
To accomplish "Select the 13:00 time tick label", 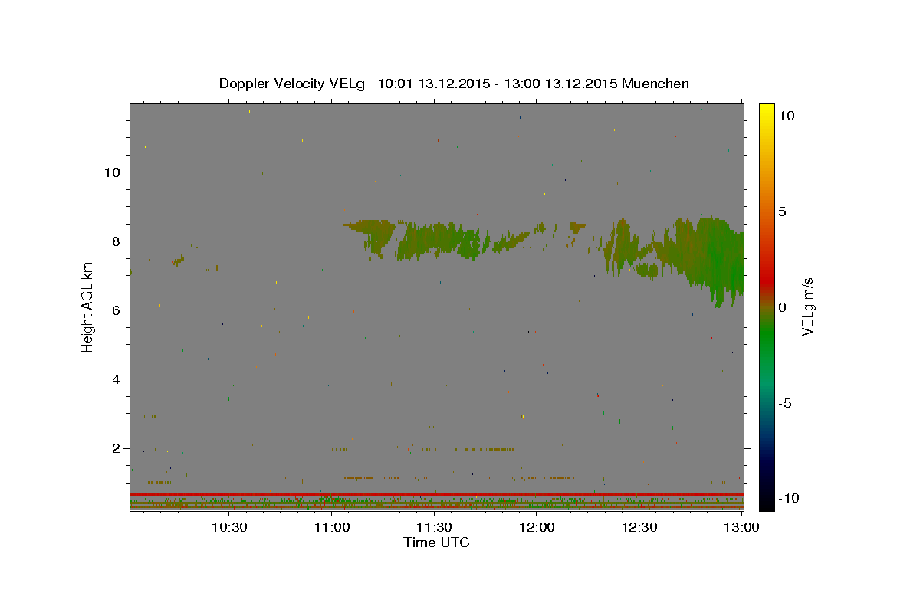I will tap(741, 527).
